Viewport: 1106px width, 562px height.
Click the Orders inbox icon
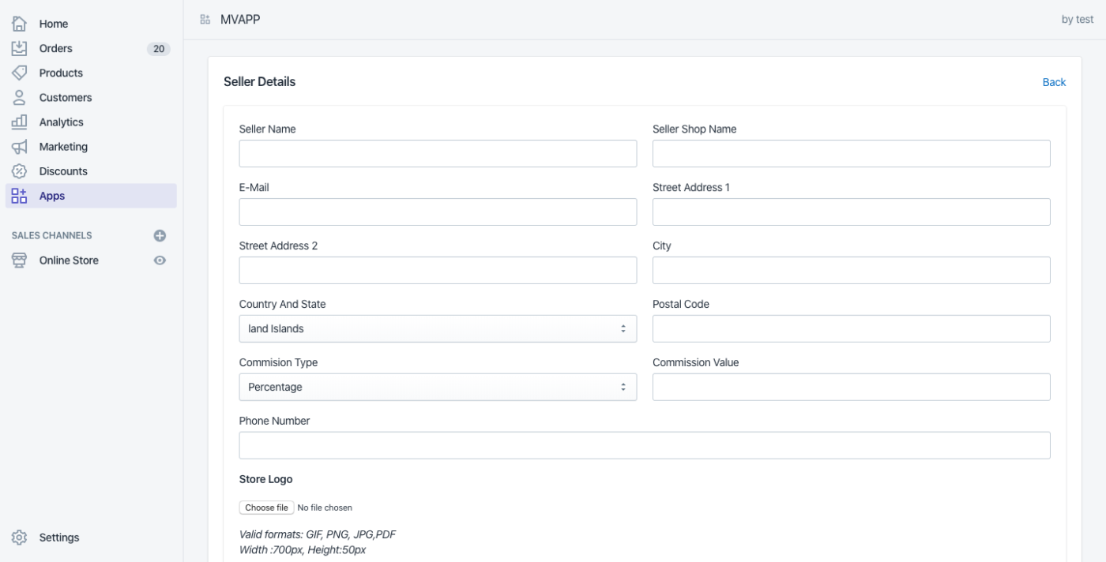[x=19, y=48]
